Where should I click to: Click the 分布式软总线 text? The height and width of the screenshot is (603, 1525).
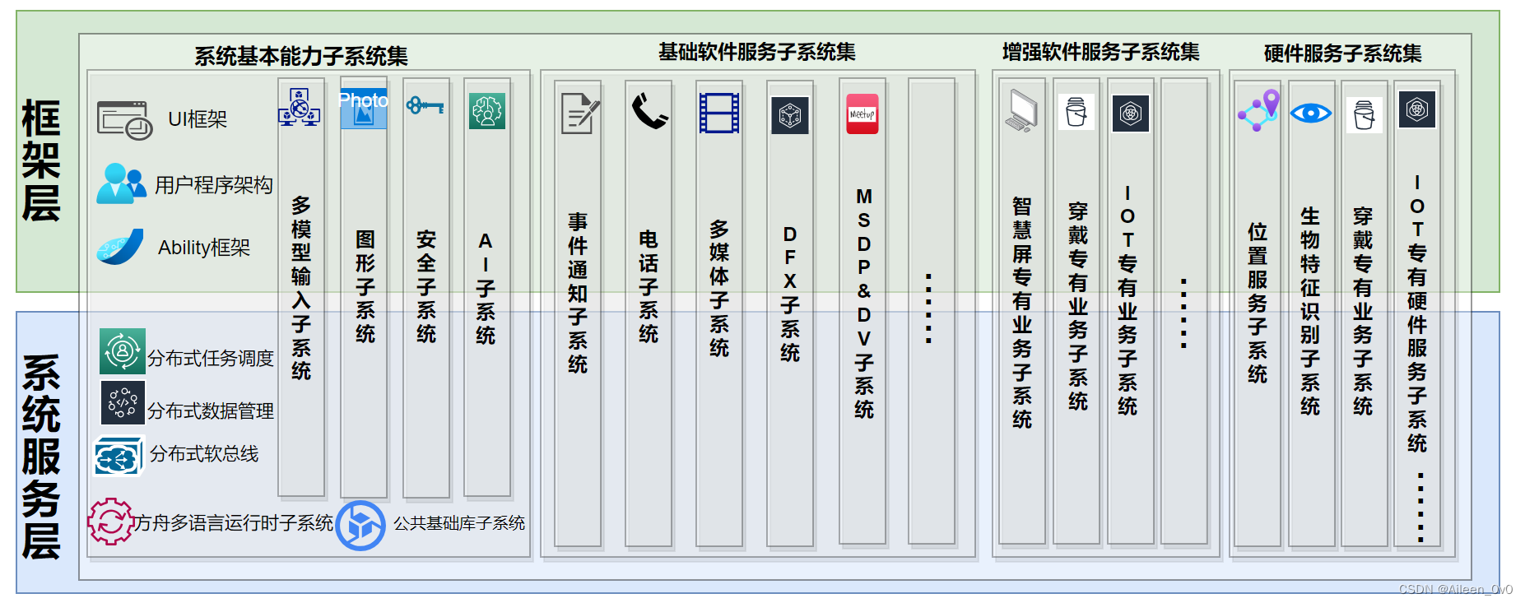[204, 454]
